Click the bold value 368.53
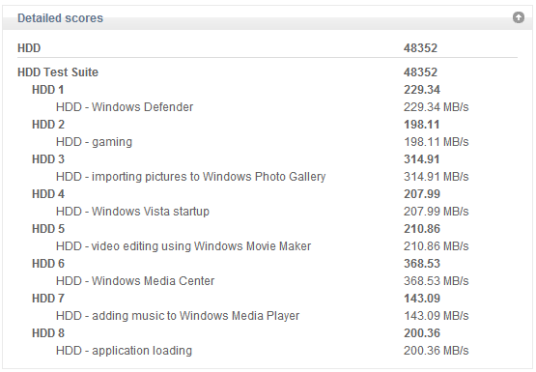The image size is (536, 372). coord(422,264)
